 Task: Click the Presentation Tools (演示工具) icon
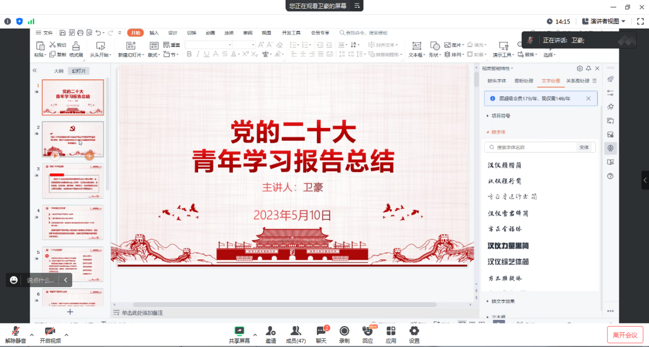pyautogui.click(x=504, y=46)
